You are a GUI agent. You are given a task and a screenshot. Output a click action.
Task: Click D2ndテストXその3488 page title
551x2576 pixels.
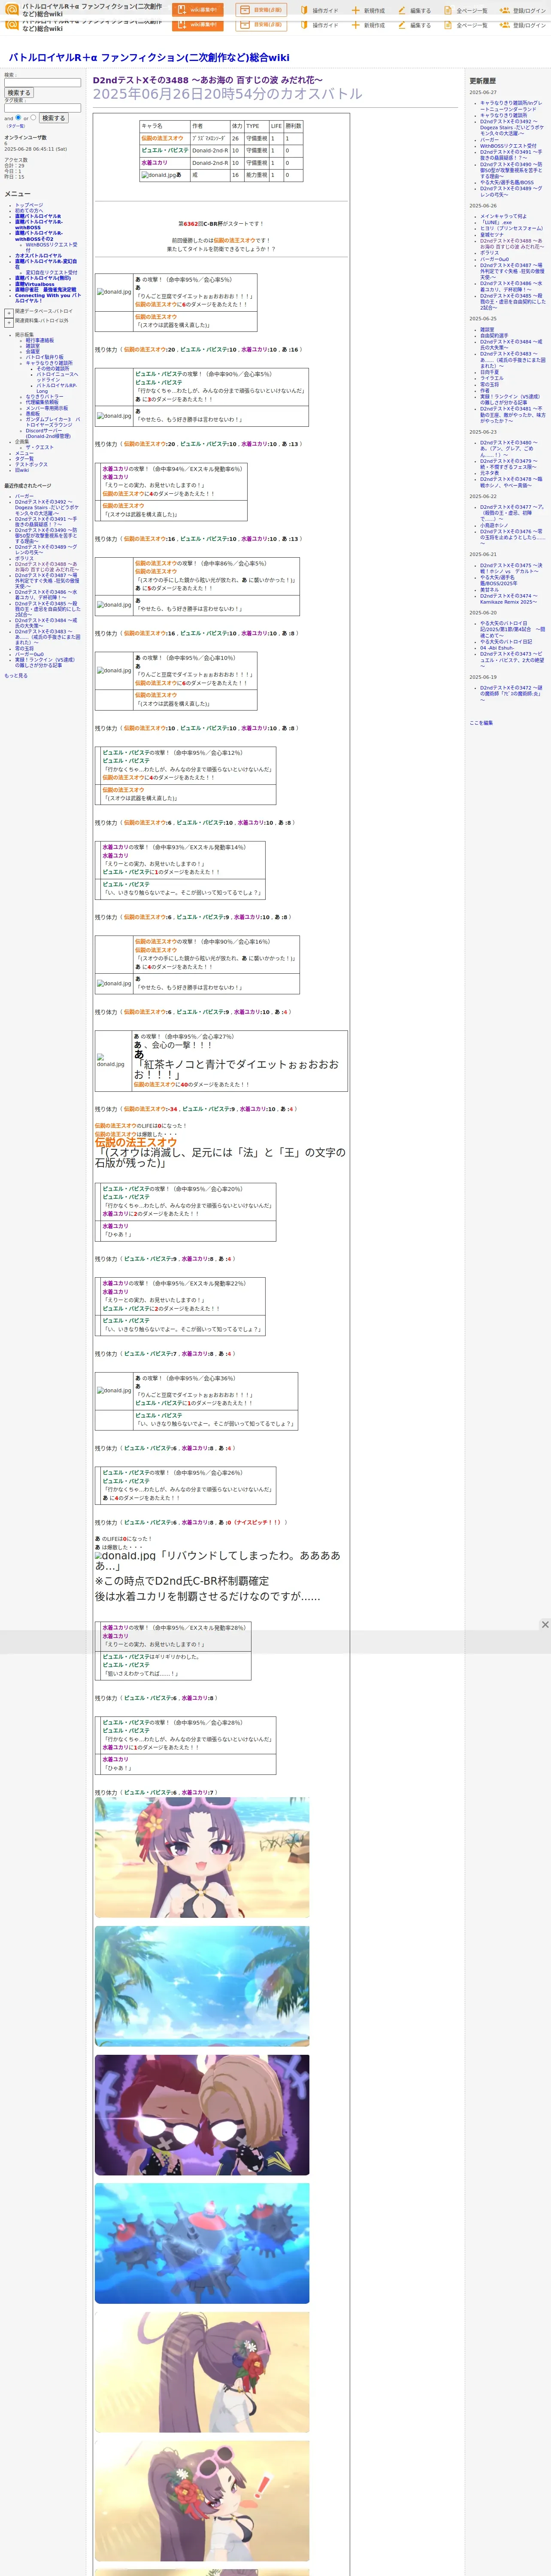208,80
